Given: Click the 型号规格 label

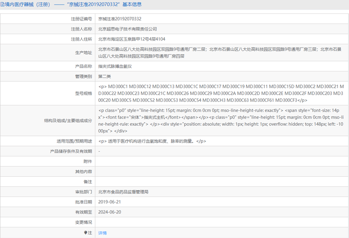Looking at the screenshot, I should click(83, 94).
